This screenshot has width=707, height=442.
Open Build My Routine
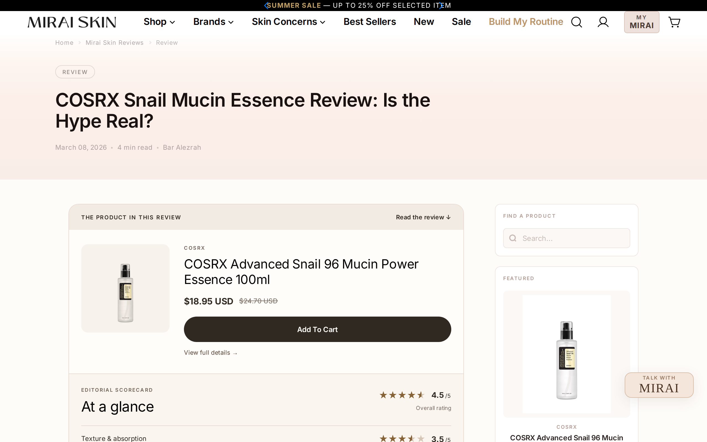point(526,22)
